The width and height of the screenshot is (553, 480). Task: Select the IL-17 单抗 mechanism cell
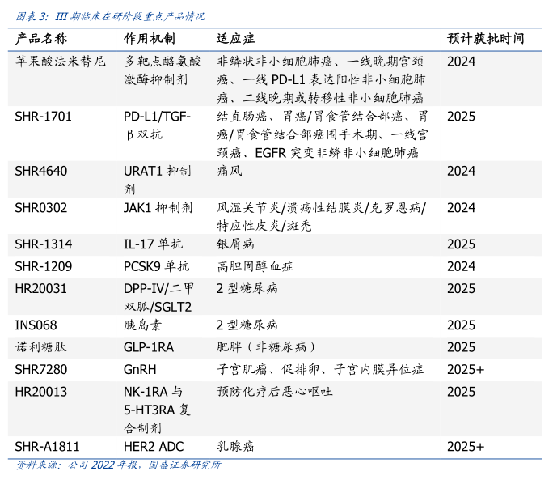153,244
